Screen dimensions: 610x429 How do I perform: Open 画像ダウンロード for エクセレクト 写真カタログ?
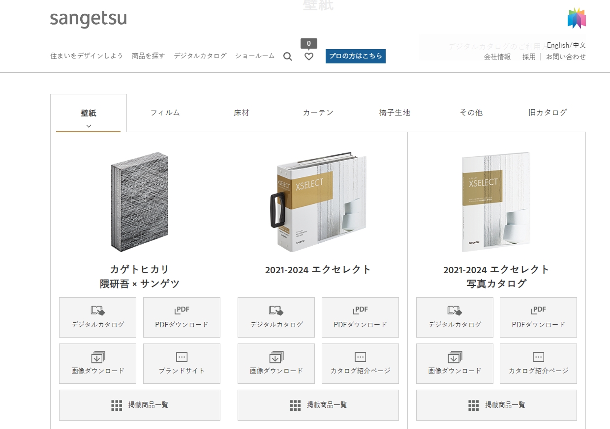click(x=455, y=364)
